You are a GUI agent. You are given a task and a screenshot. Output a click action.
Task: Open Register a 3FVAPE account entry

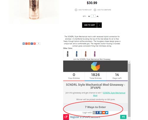pyautogui.click(x=85, y=117)
